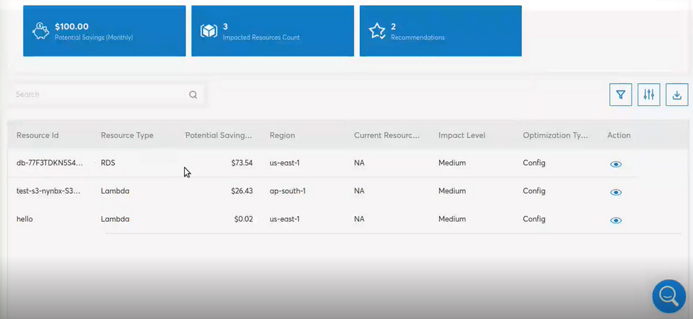Click the piggy bank savings icon
693x319 pixels.
(x=41, y=31)
